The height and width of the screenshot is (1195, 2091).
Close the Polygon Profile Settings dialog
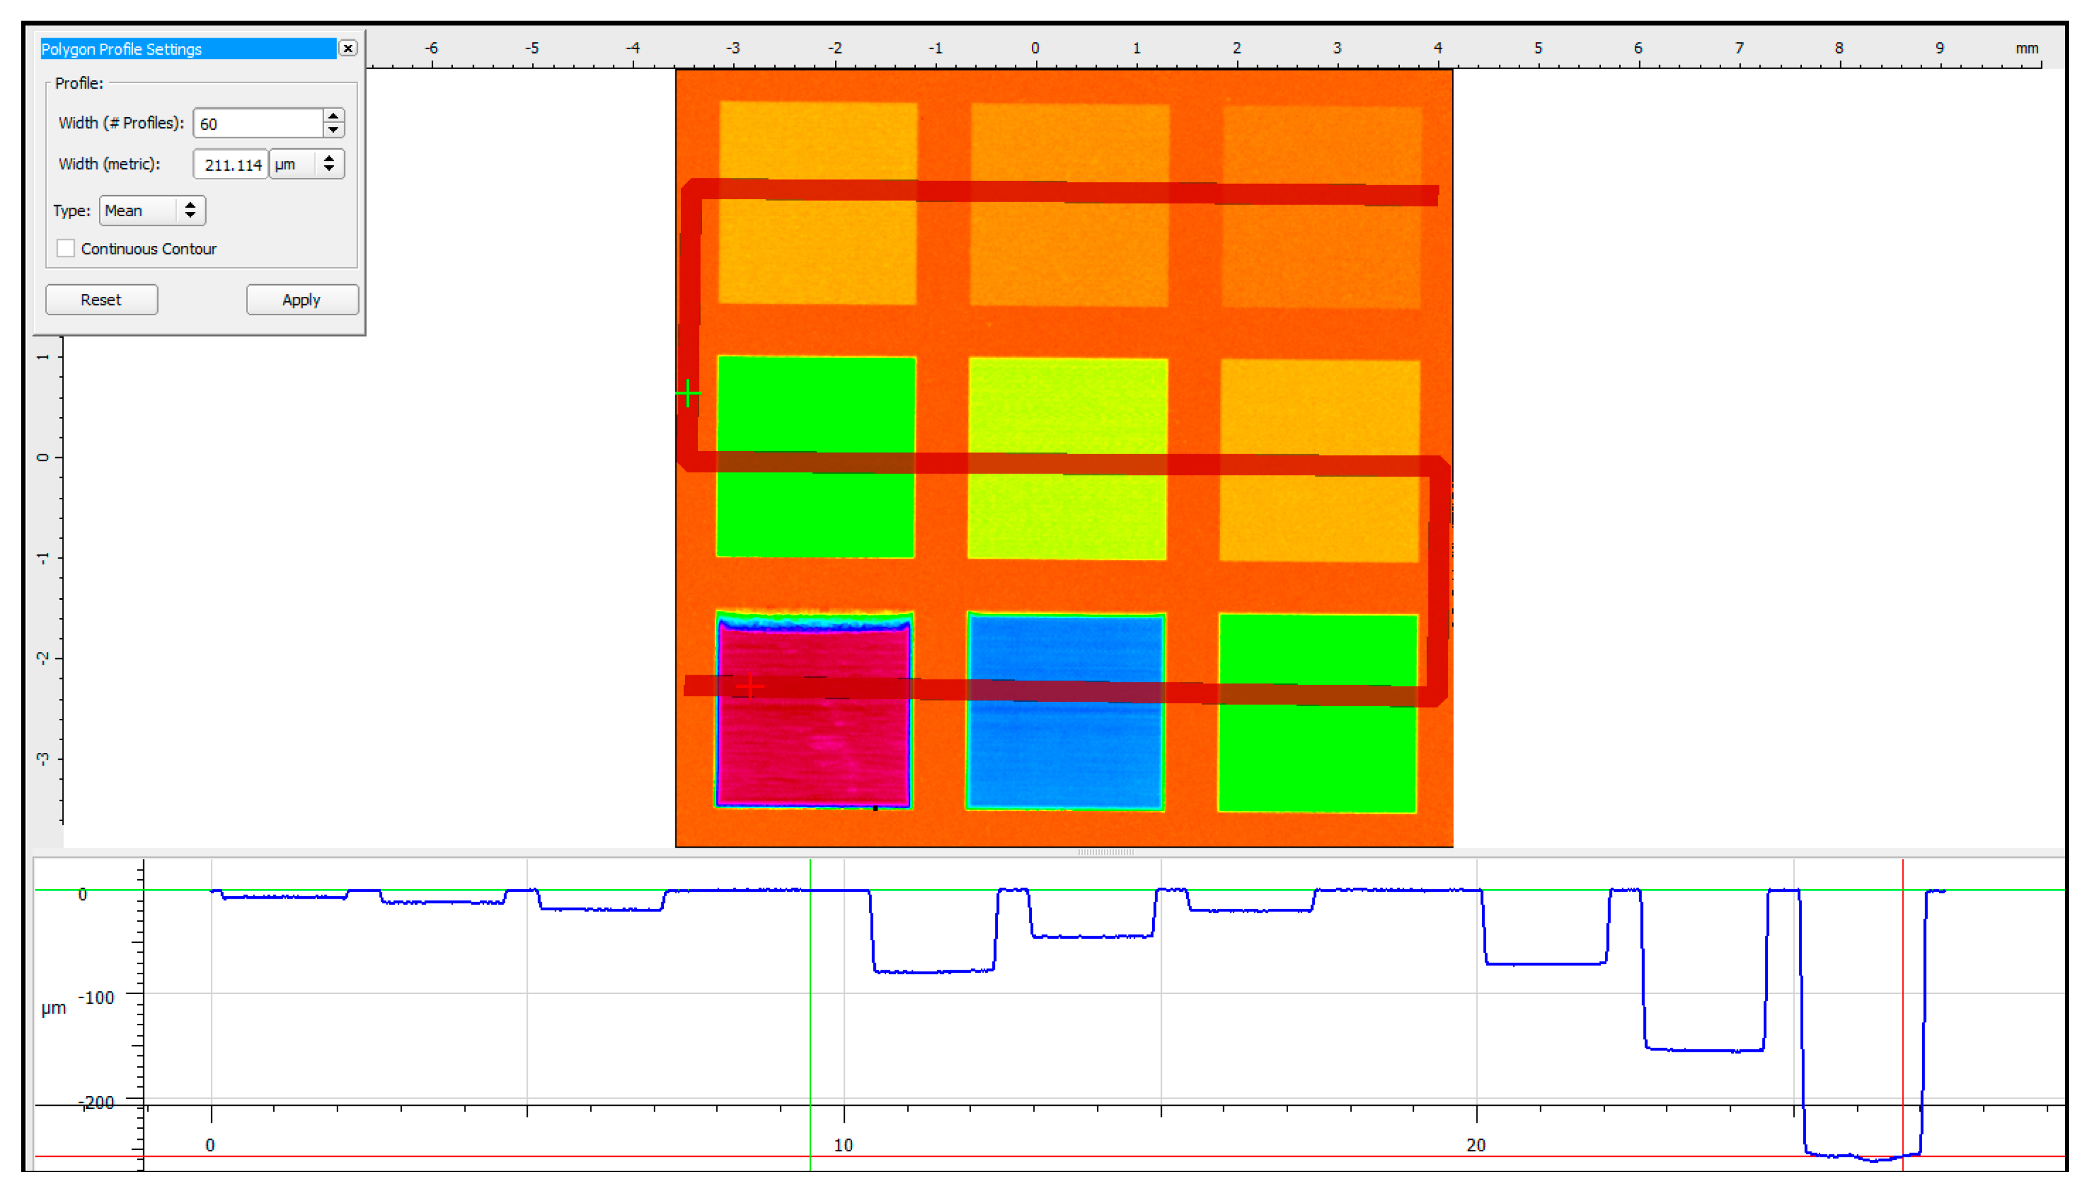[348, 49]
